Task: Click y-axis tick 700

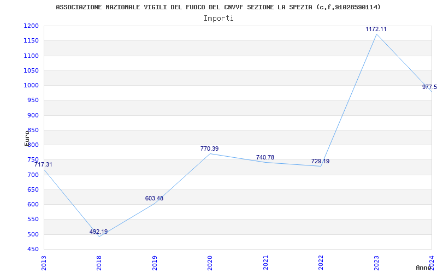Action: pyautogui.click(x=33, y=175)
